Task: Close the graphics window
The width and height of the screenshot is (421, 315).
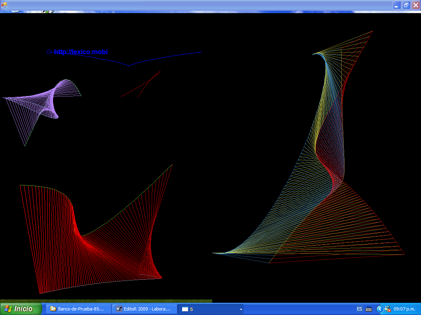Action: 416,5
